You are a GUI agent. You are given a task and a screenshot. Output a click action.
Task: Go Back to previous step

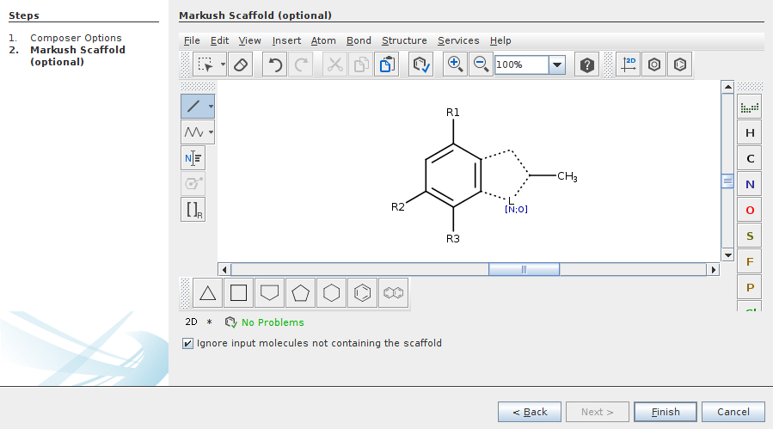[x=530, y=412]
